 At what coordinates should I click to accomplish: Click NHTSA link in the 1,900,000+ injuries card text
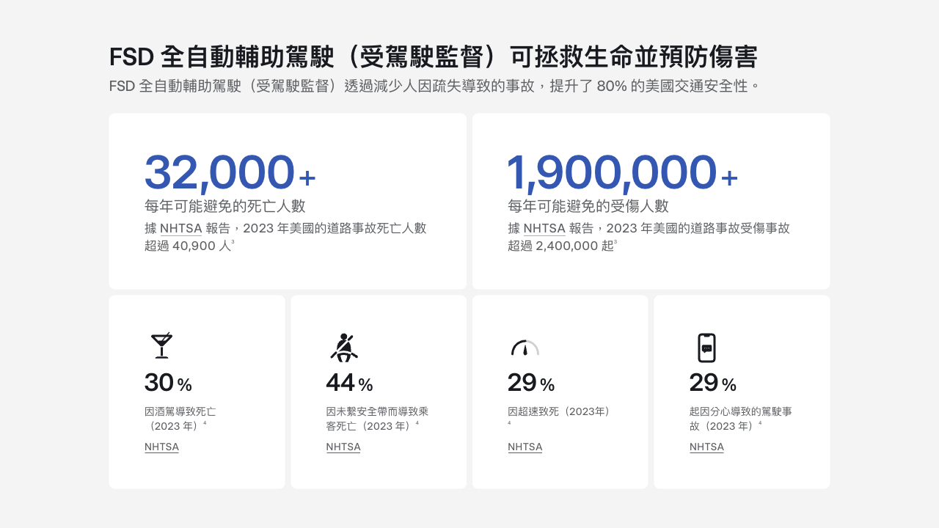544,228
